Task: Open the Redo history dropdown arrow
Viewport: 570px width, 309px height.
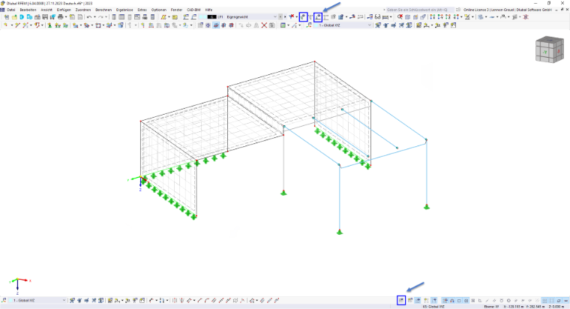Action: (106, 16)
